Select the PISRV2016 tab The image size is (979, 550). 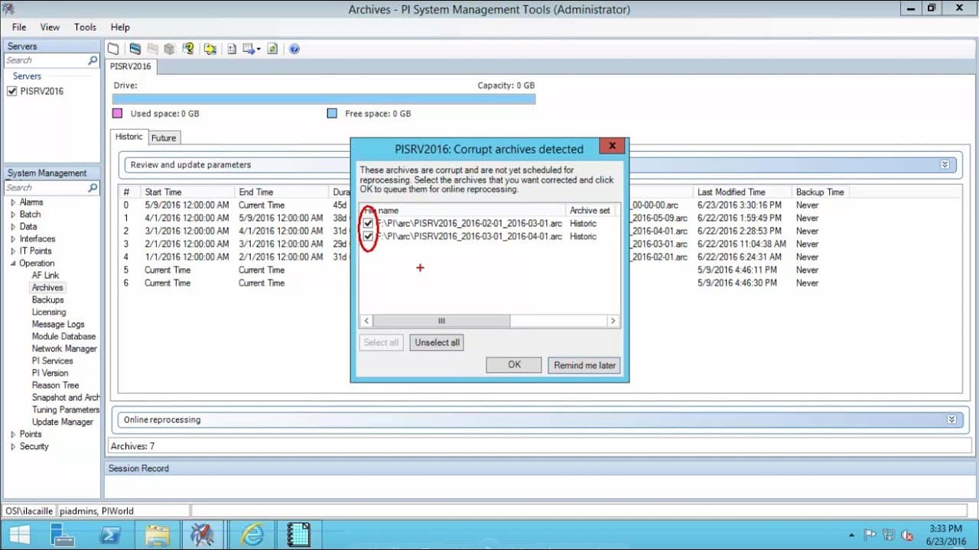(131, 66)
